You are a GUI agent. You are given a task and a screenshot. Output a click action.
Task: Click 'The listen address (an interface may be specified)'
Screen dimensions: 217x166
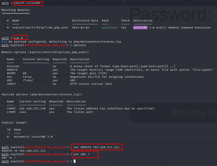tap(111, 109)
